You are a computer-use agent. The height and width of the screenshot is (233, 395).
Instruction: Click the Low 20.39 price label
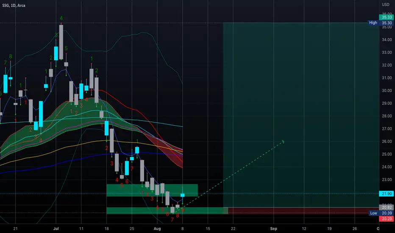click(381, 213)
